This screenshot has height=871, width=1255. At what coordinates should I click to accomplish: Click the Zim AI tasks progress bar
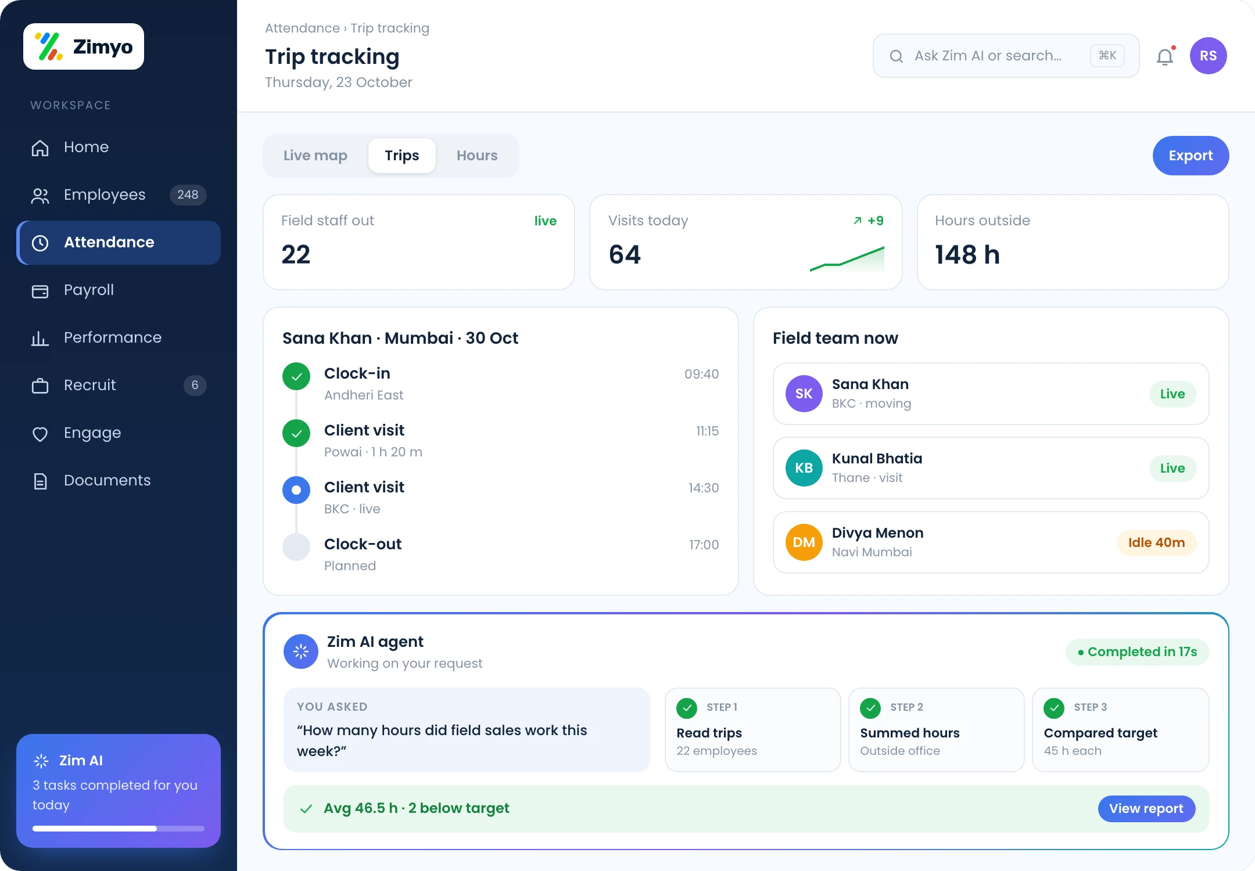click(119, 829)
